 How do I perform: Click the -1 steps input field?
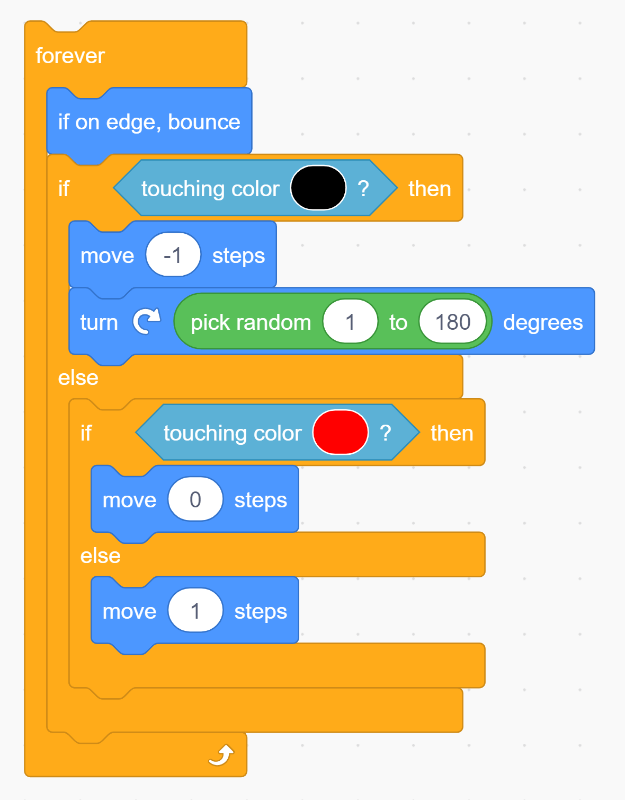tap(173, 255)
